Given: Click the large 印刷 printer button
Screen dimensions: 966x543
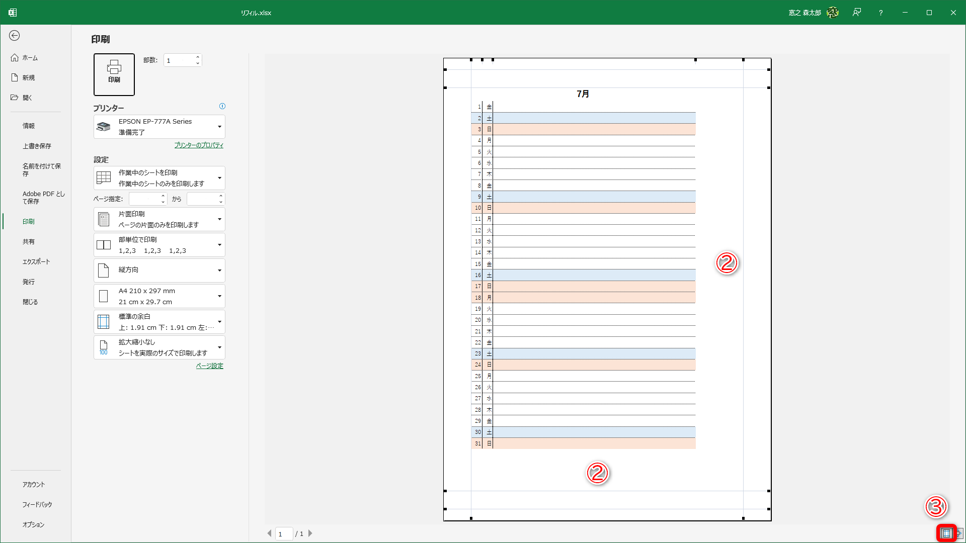Looking at the screenshot, I should [114, 74].
